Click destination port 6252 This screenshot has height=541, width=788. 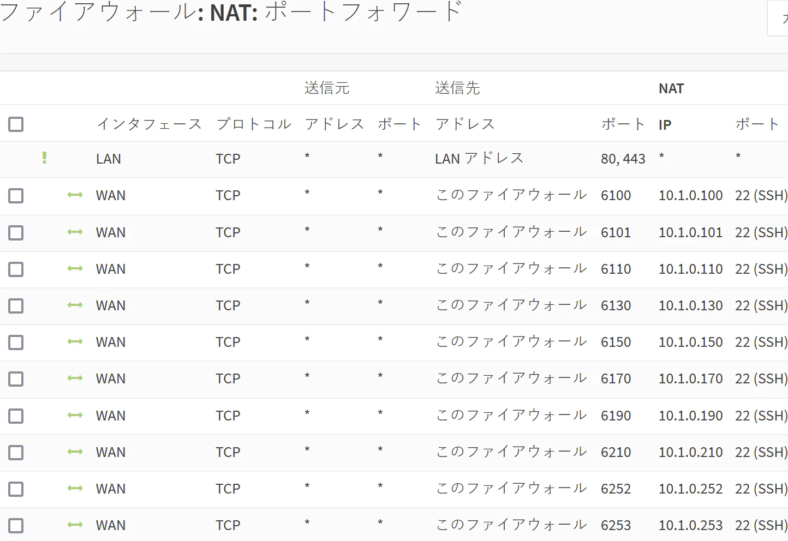point(616,489)
